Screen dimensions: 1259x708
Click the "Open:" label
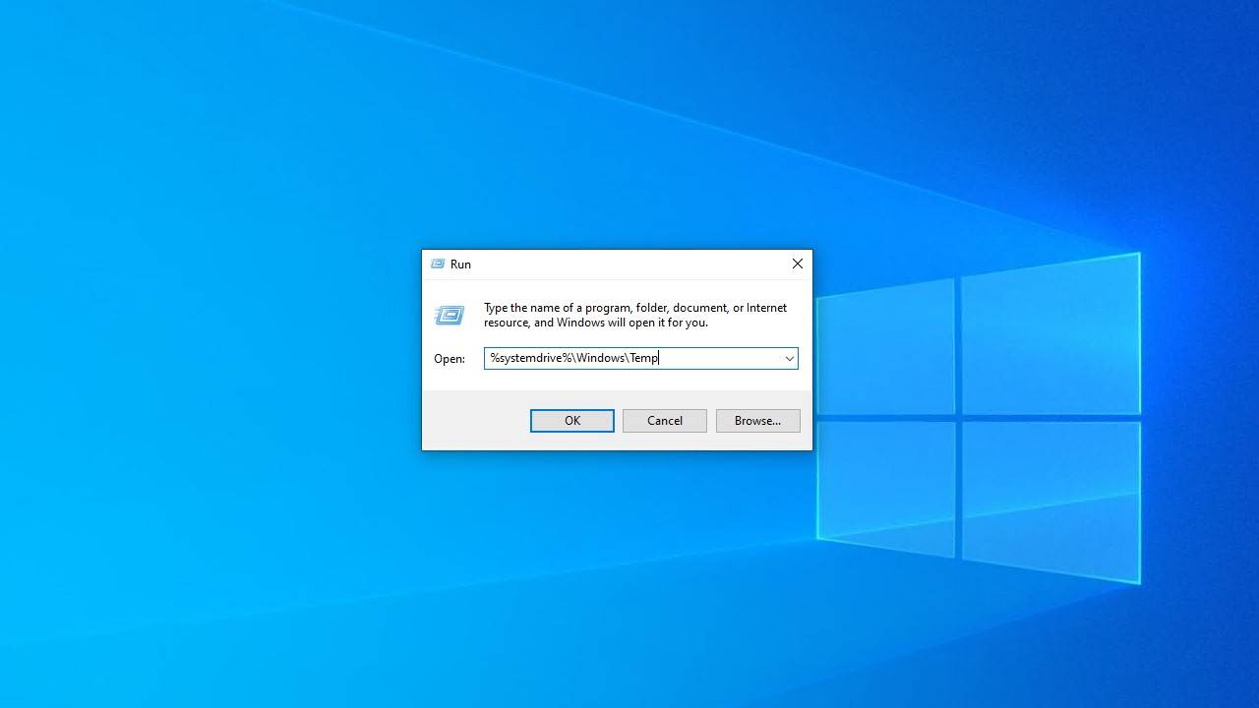click(x=450, y=359)
